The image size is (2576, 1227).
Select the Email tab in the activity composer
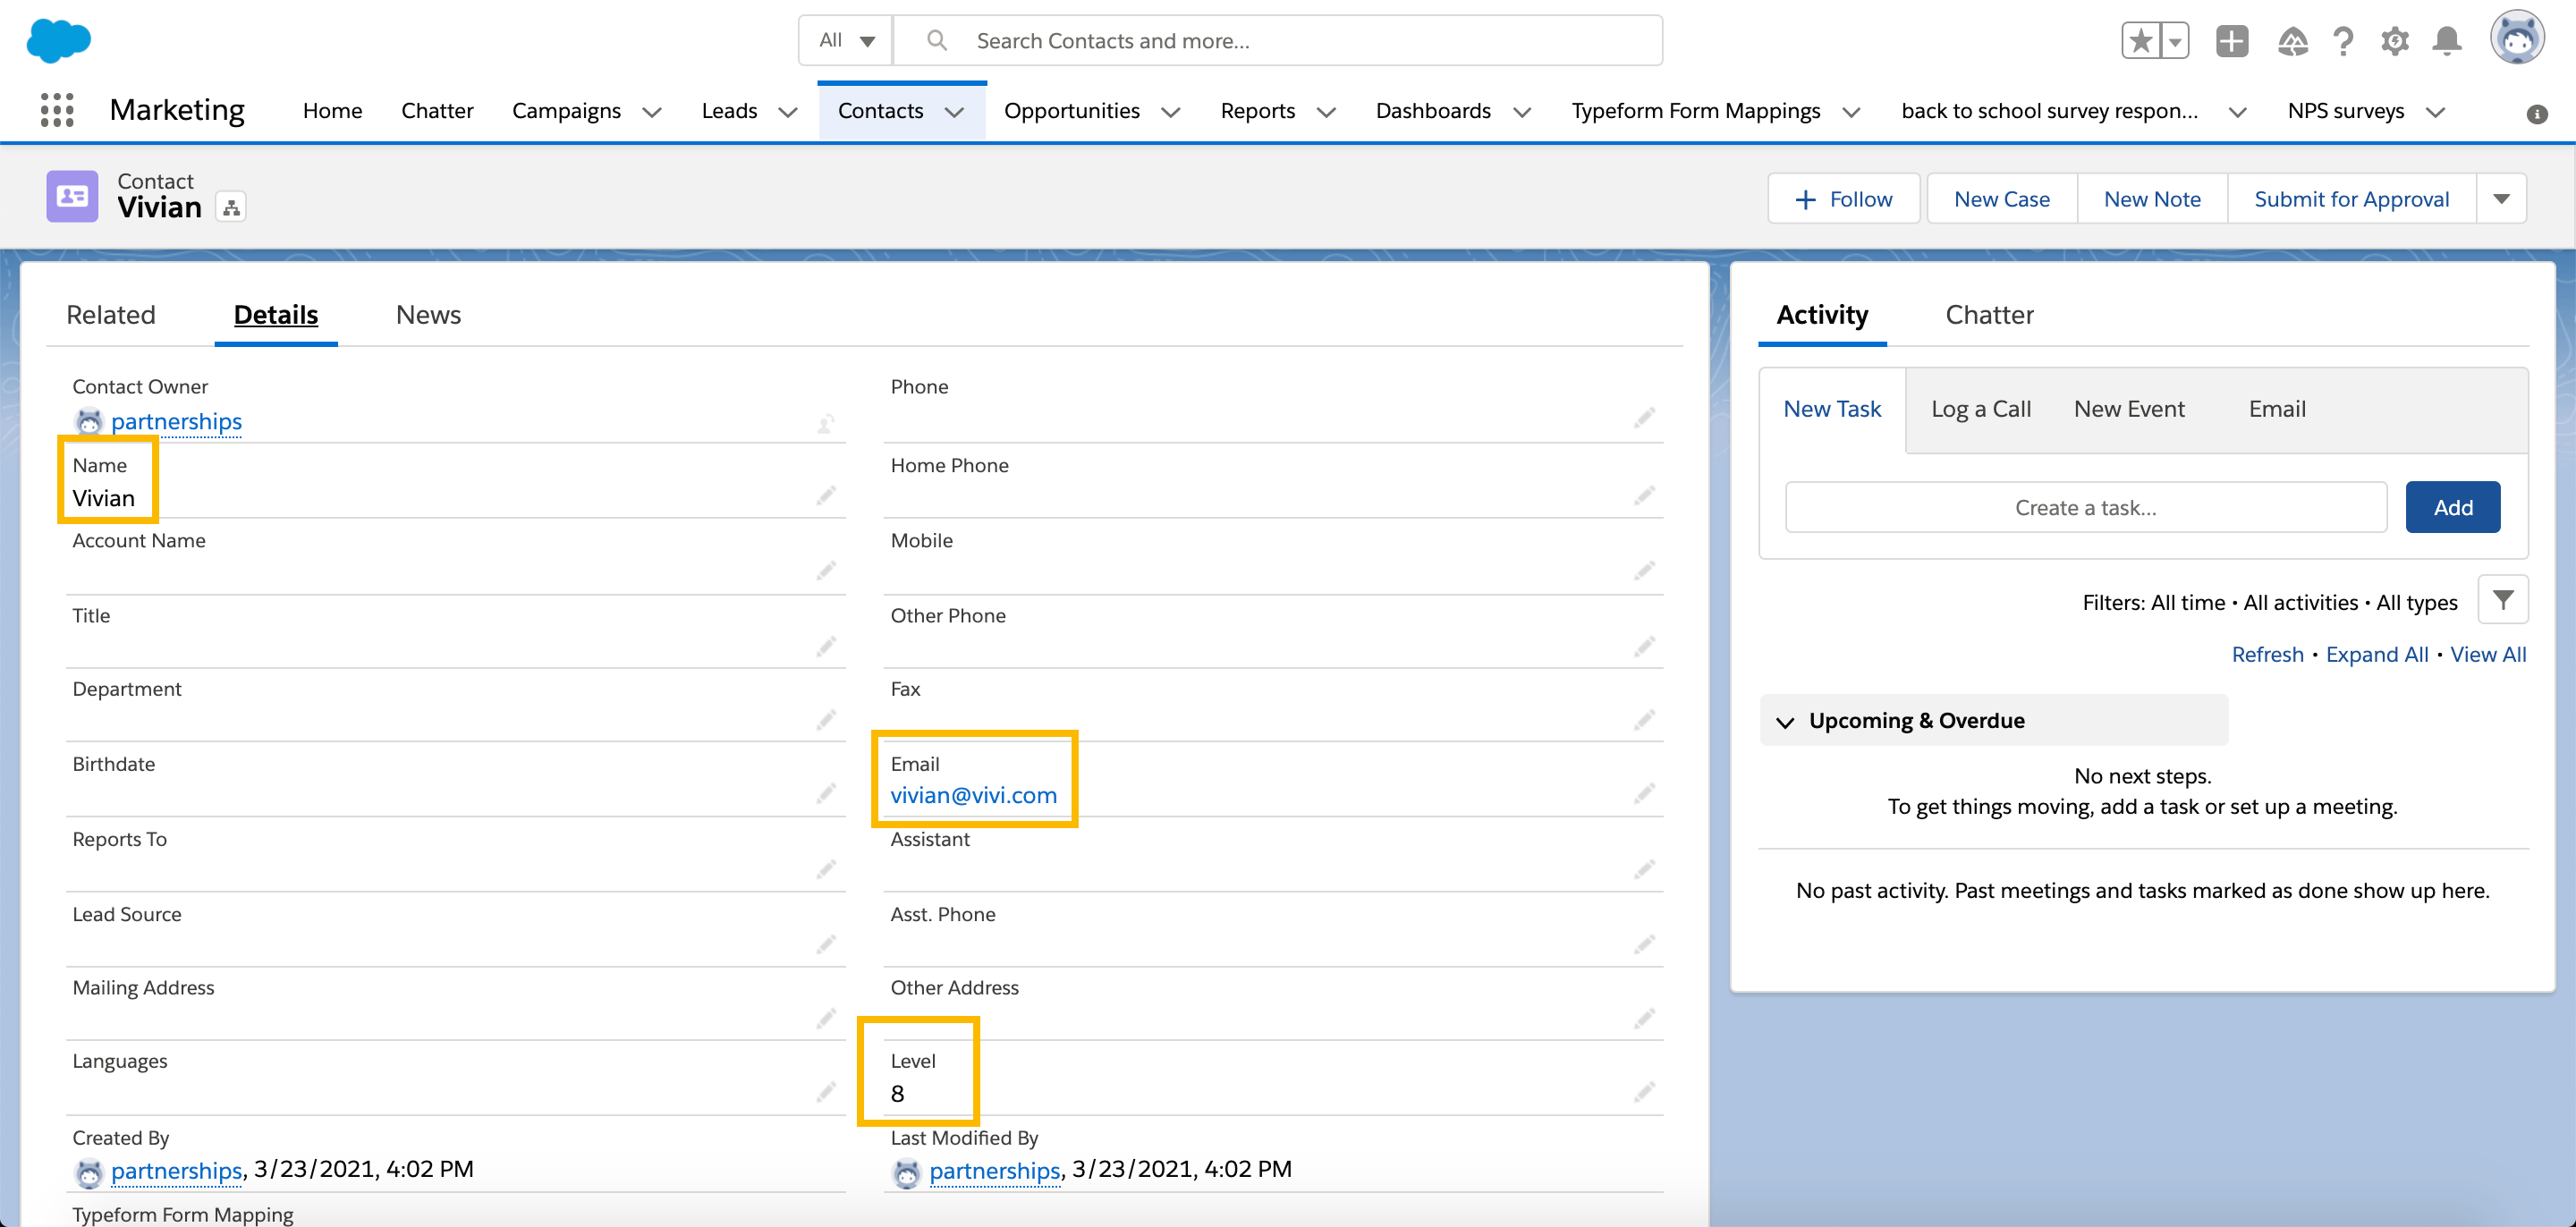[2277, 409]
